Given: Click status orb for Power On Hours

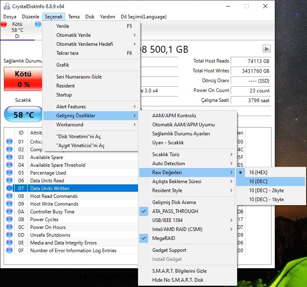Looking at the screenshot, I should click(9, 227).
